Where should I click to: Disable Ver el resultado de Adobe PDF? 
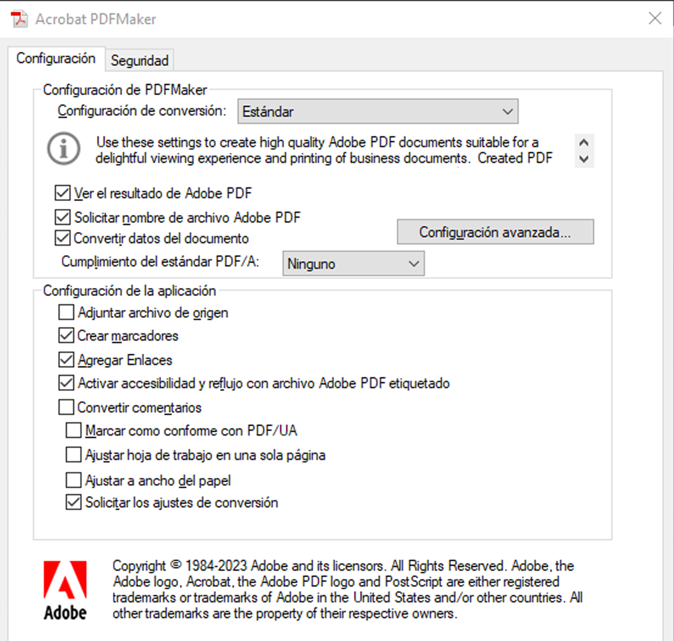62,192
